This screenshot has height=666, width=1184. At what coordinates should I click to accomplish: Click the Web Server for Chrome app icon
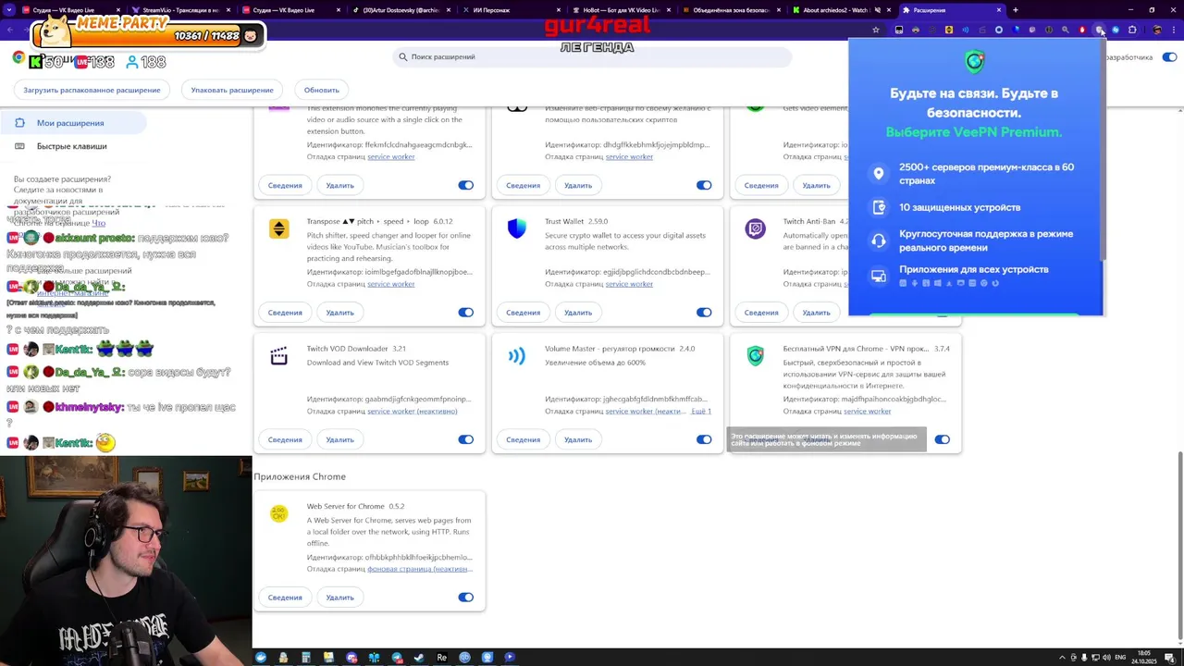coord(278,513)
